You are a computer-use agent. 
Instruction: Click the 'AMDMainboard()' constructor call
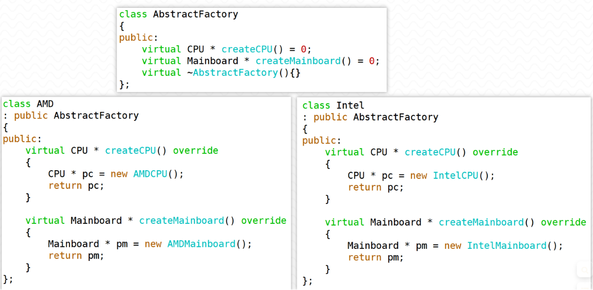click(x=210, y=244)
